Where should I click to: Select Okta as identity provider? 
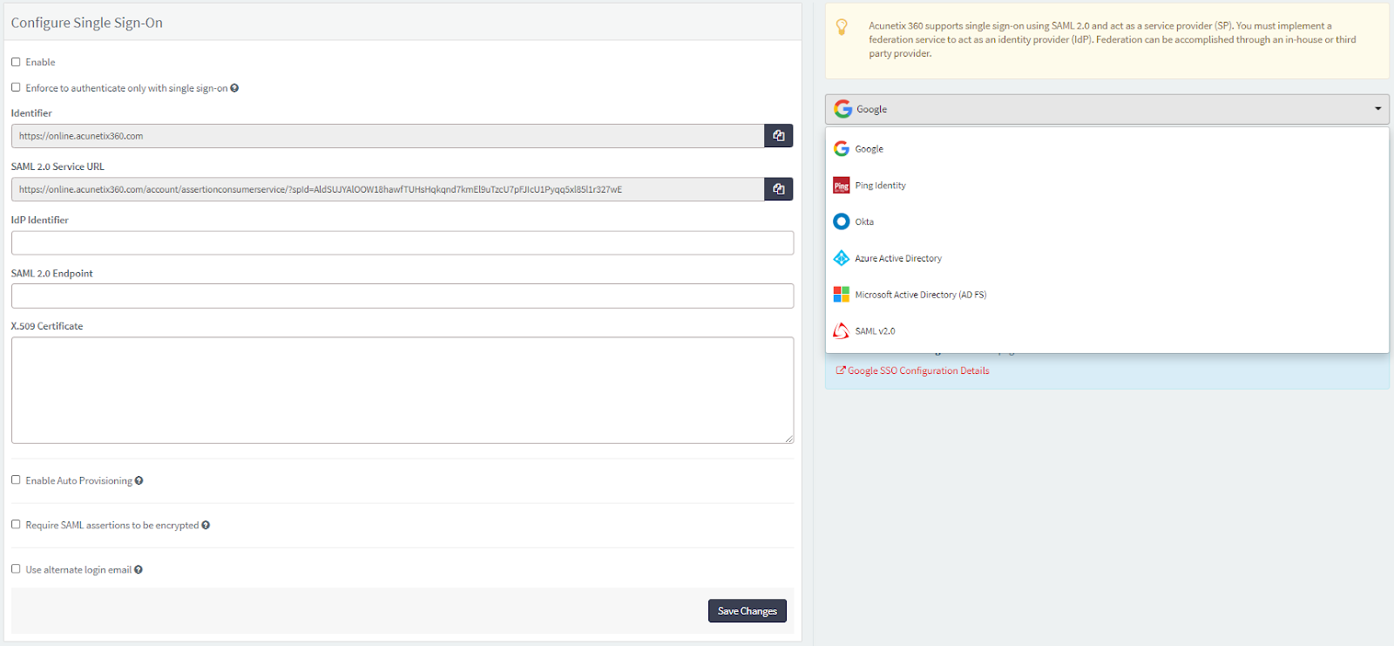(x=1107, y=221)
